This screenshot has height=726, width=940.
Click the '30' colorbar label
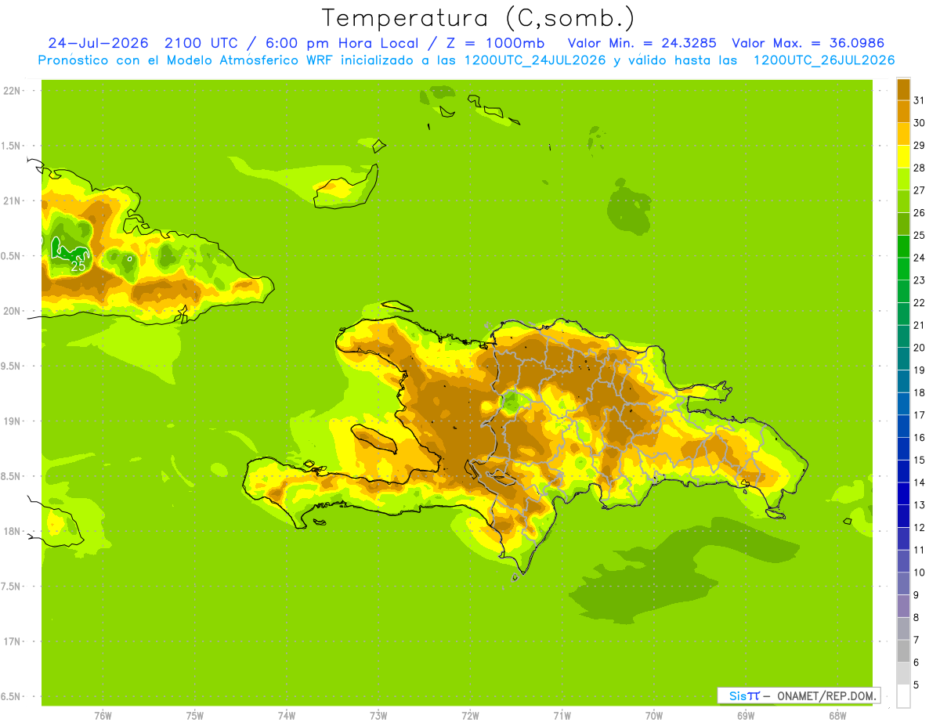click(920, 123)
